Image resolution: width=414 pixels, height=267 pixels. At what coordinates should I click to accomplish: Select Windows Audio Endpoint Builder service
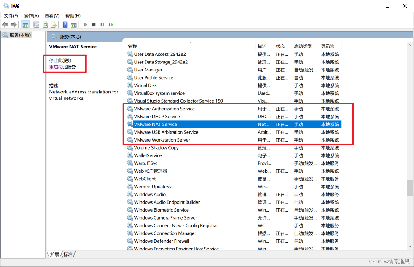pyautogui.click(x=234, y=202)
